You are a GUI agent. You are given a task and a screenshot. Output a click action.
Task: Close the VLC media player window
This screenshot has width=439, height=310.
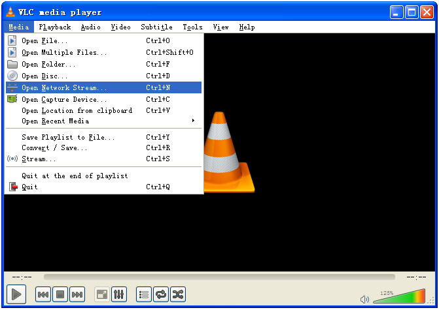click(x=427, y=12)
